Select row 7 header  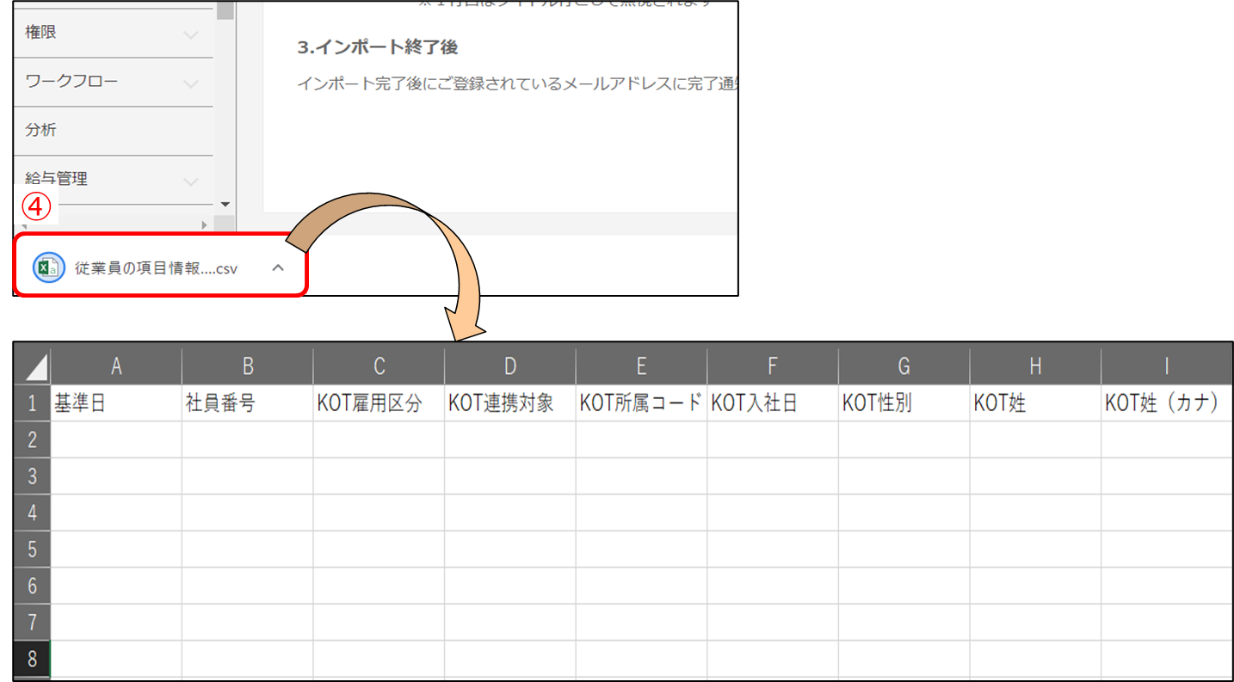[32, 622]
